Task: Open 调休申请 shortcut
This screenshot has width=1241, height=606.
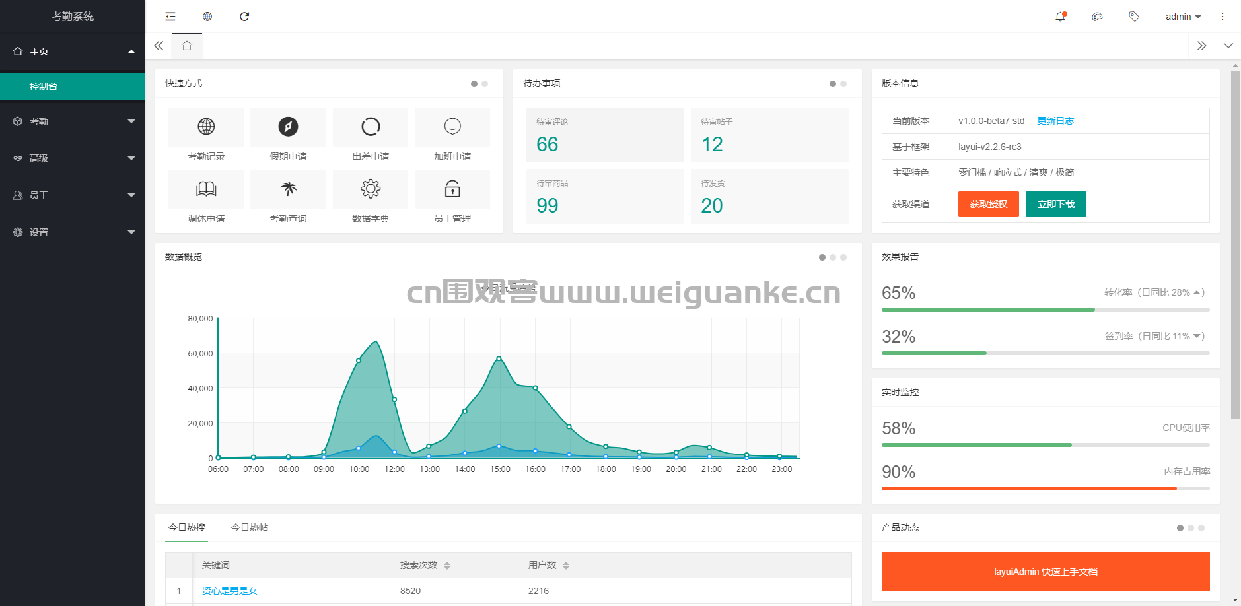Action: [x=206, y=198]
